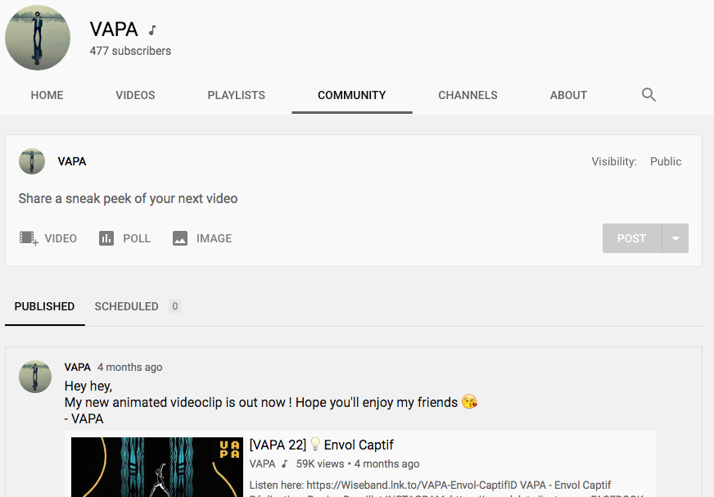
Task: Click VAPA author name on the published post
Action: (78, 367)
